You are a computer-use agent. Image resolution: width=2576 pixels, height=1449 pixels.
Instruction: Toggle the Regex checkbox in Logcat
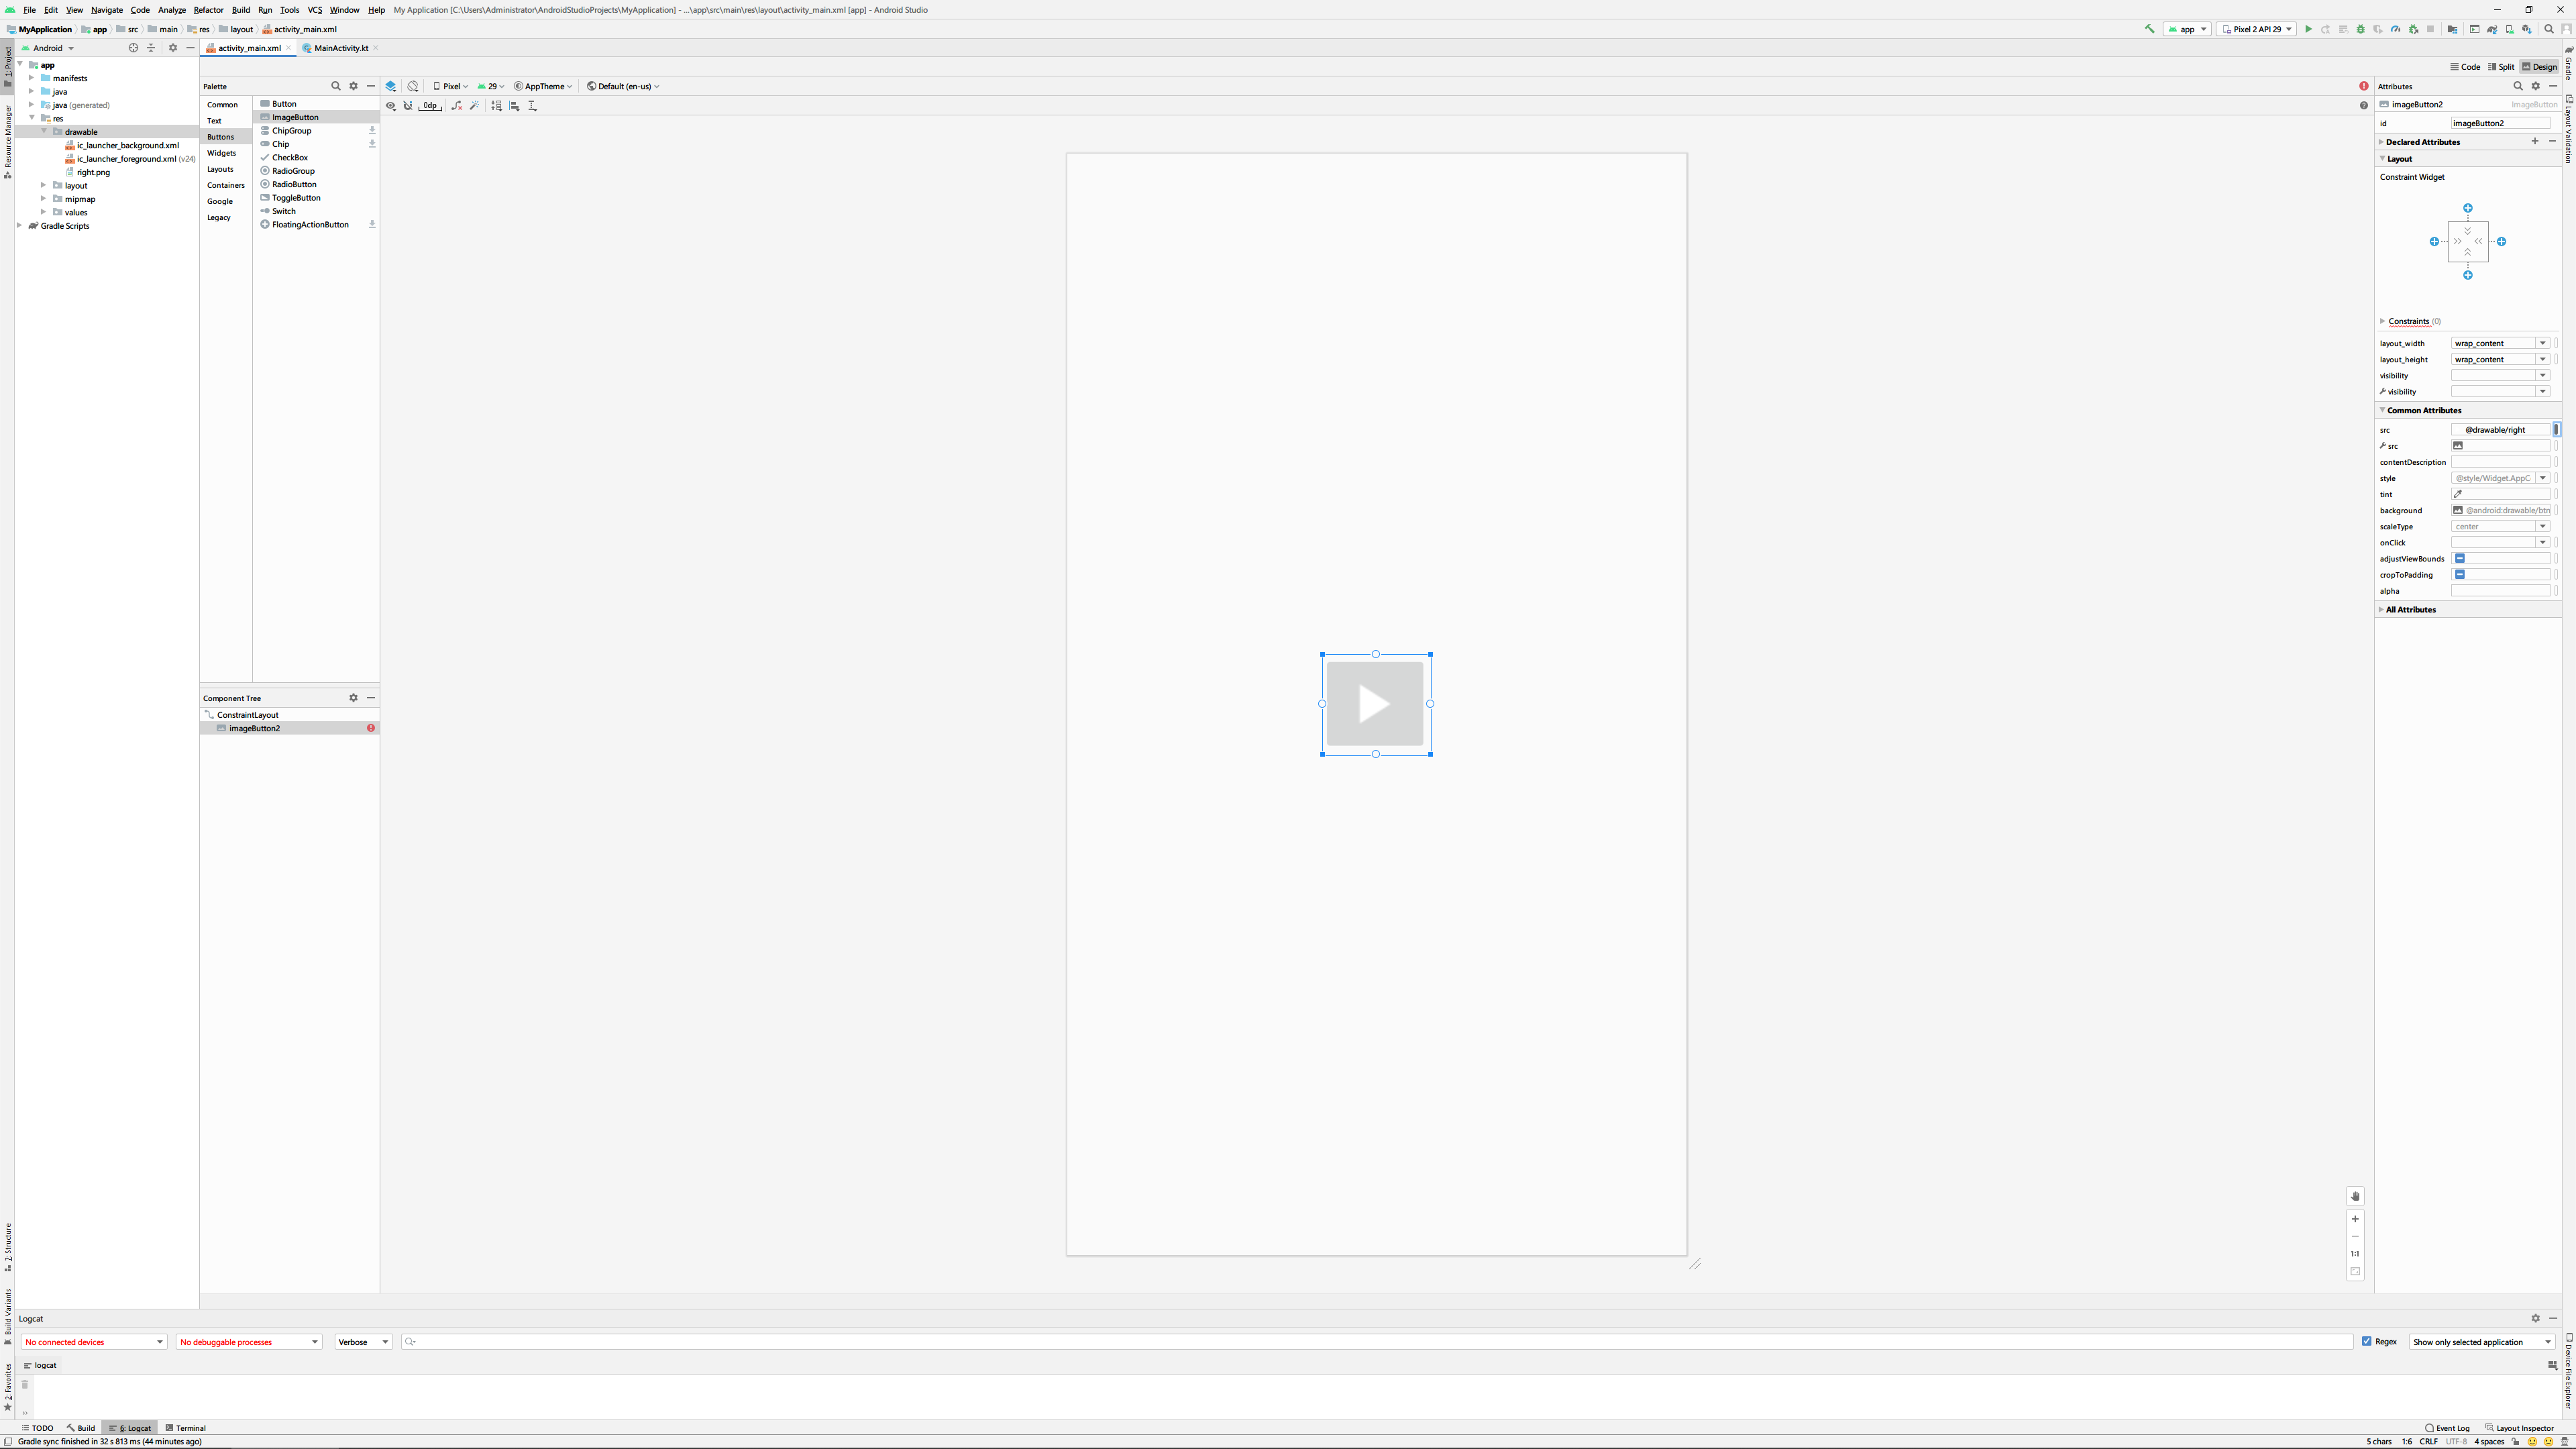coord(2367,1341)
